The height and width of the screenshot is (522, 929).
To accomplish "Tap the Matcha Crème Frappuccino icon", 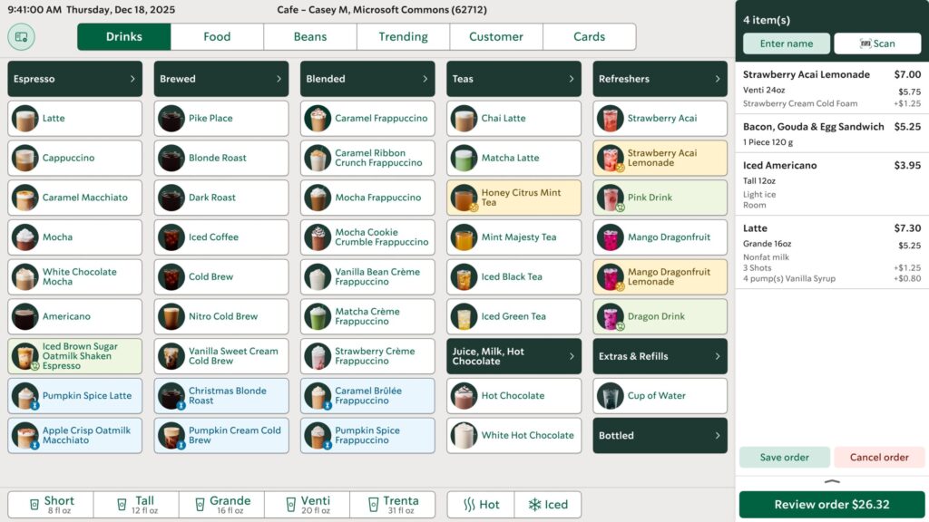I will 318,316.
